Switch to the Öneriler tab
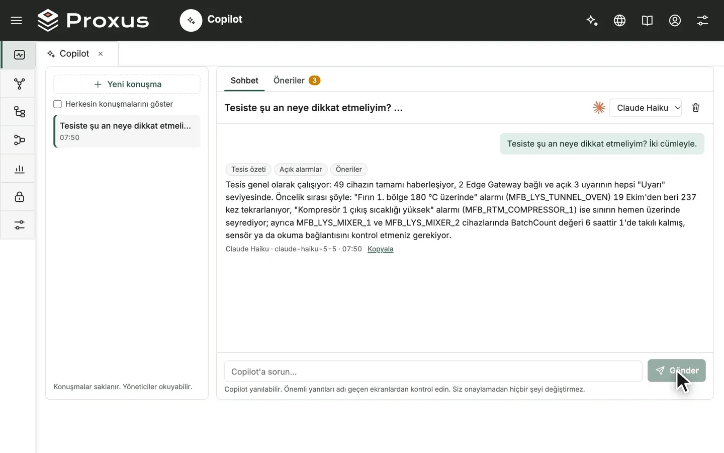Image resolution: width=724 pixels, height=453 pixels. pyautogui.click(x=297, y=81)
